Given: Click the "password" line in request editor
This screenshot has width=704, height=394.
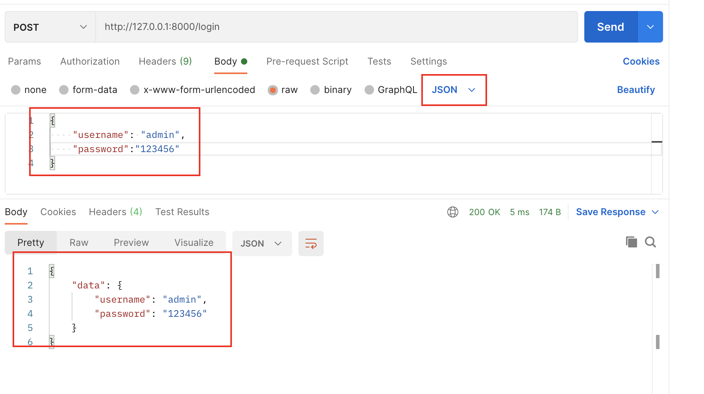Looking at the screenshot, I should (126, 149).
